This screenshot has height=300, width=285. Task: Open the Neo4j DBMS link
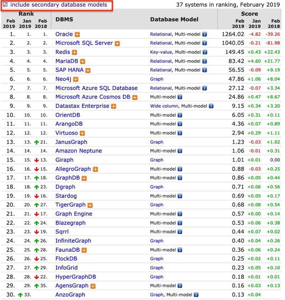(63, 79)
